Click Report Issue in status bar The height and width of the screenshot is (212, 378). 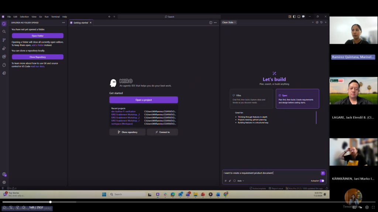276,188
